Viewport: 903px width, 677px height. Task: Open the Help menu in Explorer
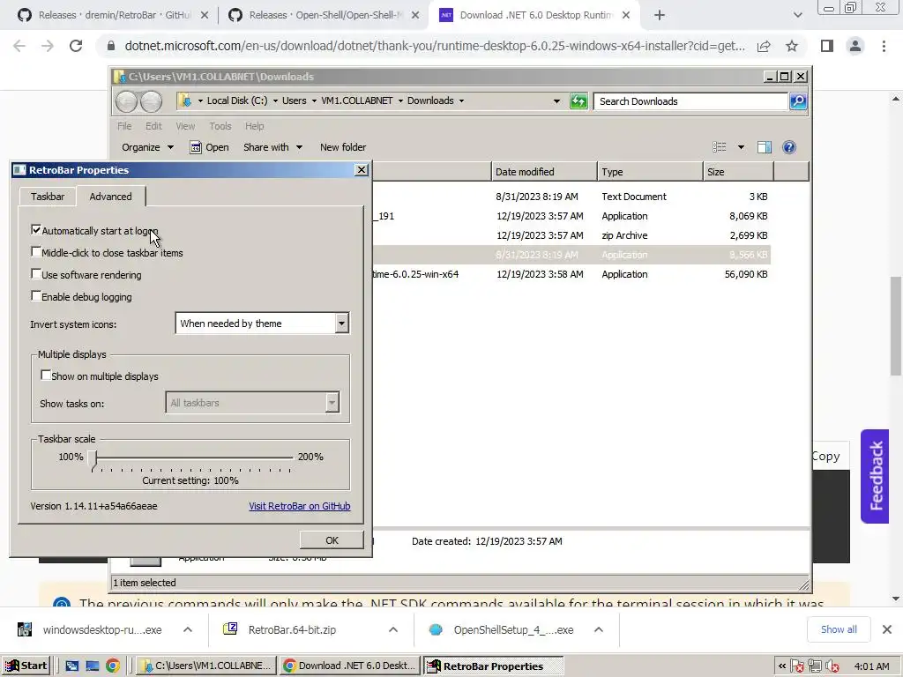pyautogui.click(x=254, y=126)
